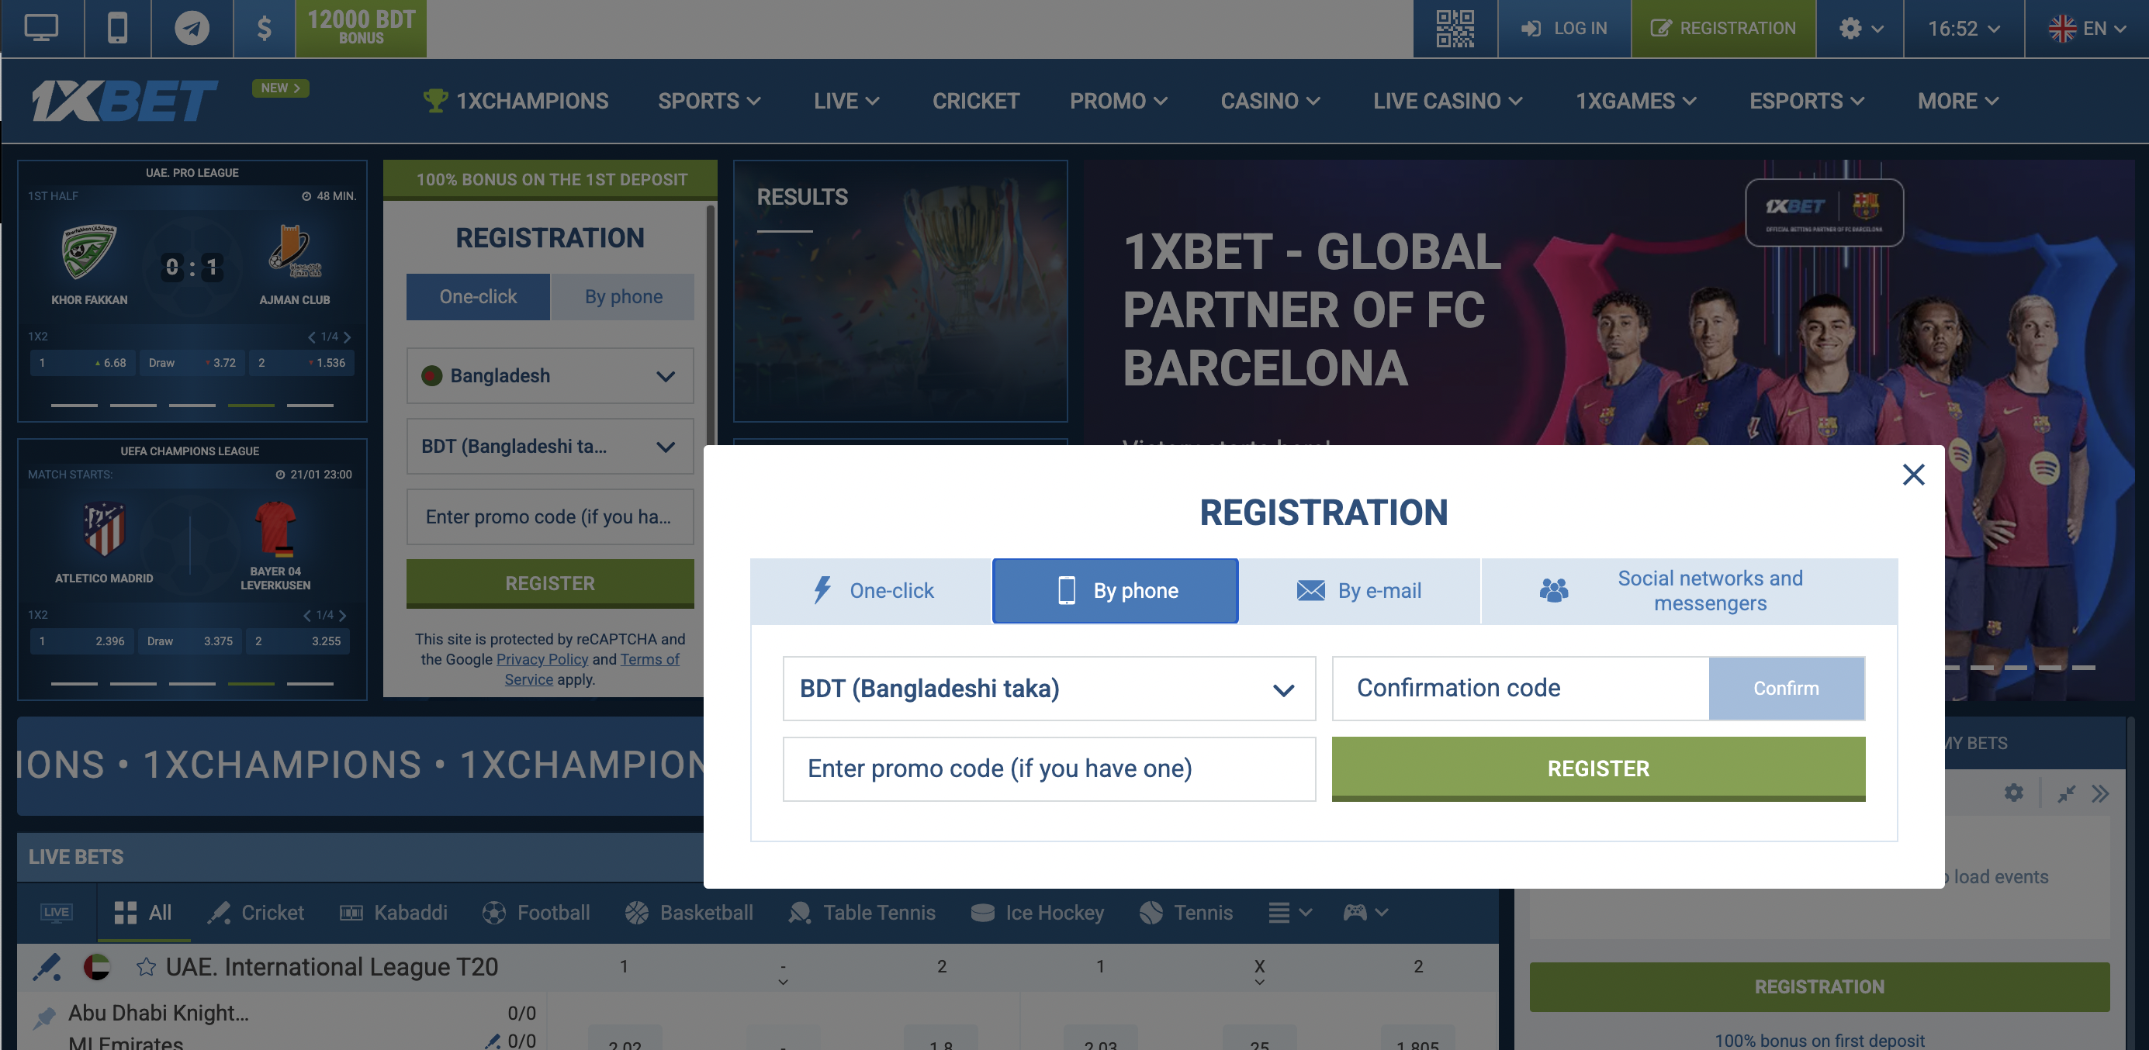The width and height of the screenshot is (2149, 1050).
Task: Open the CRICKET menu item
Action: (x=975, y=101)
